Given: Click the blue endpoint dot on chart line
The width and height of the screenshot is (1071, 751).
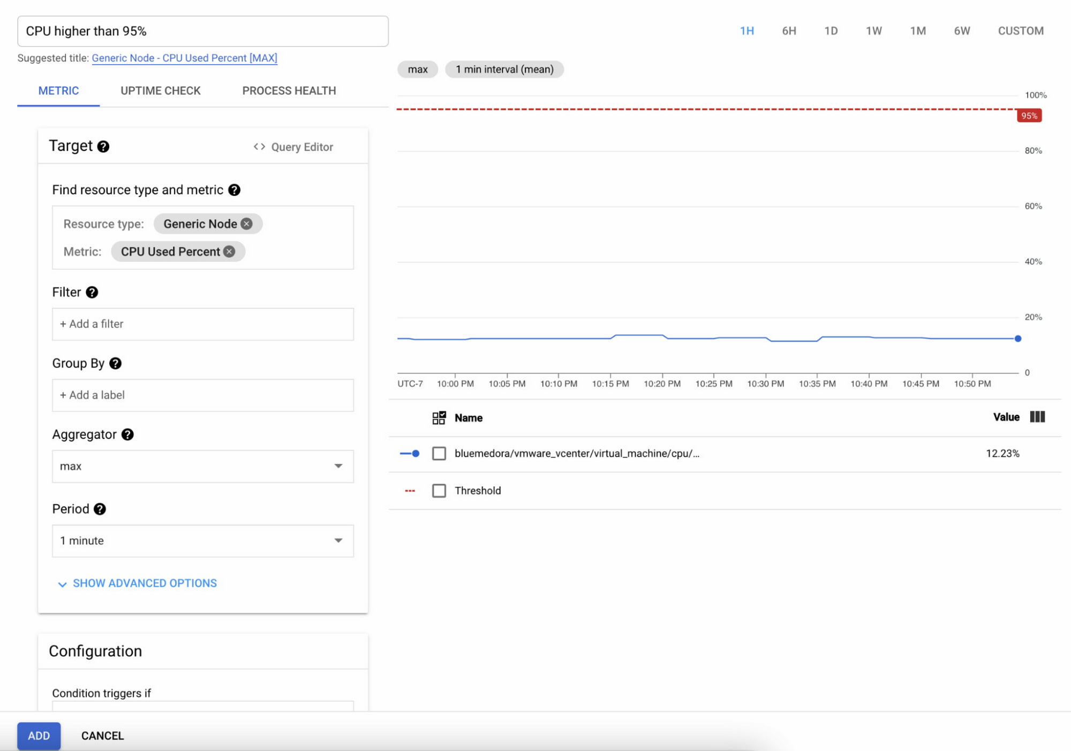Looking at the screenshot, I should pos(1018,339).
